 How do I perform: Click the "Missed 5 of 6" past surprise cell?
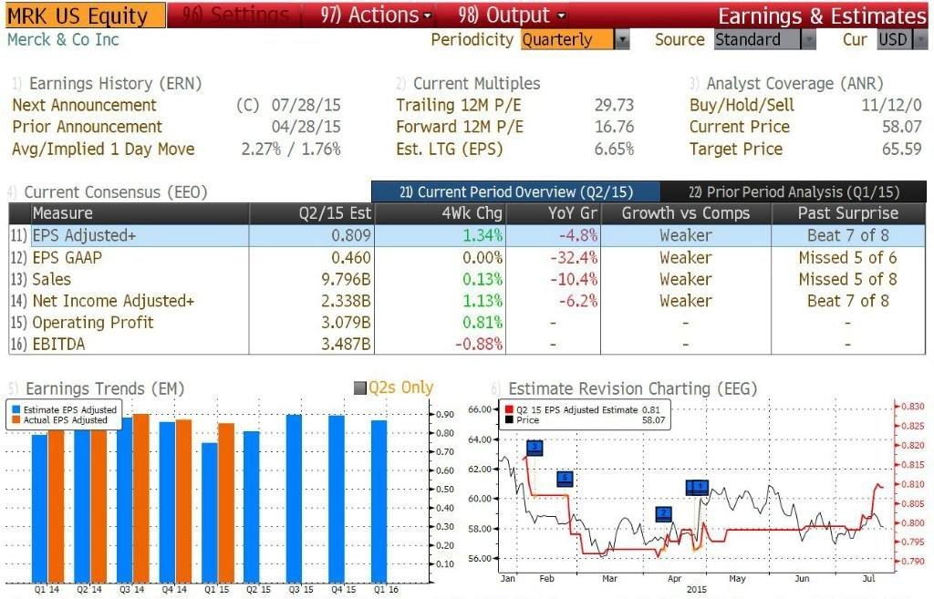pos(848,258)
